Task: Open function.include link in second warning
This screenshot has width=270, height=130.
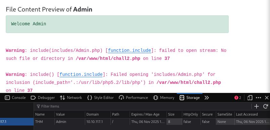Action: (81, 75)
